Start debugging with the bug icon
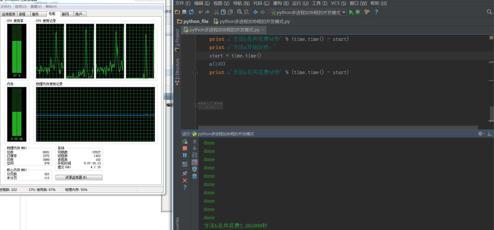Image resolution: width=494 pixels, height=230 pixels. coord(358,12)
